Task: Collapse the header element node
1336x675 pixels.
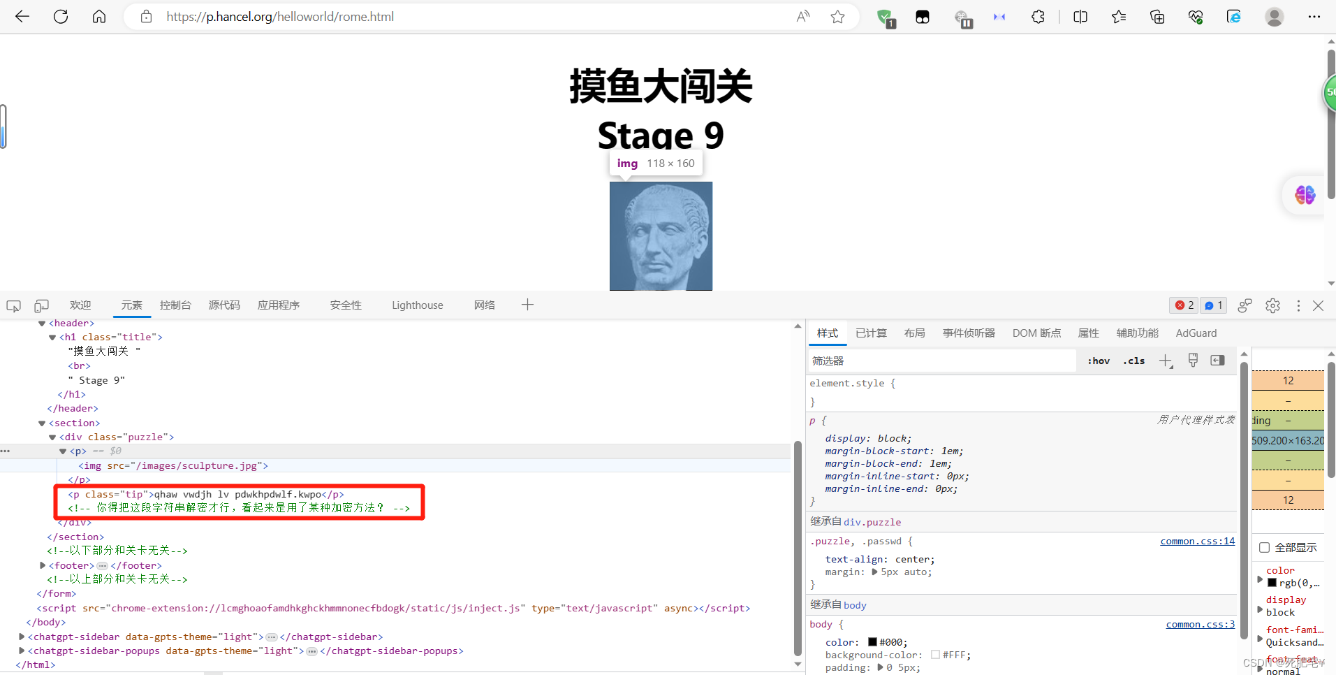Action: [x=42, y=324]
